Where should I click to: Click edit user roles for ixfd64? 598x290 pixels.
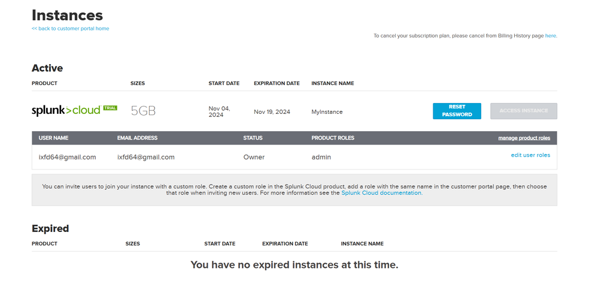530,155
